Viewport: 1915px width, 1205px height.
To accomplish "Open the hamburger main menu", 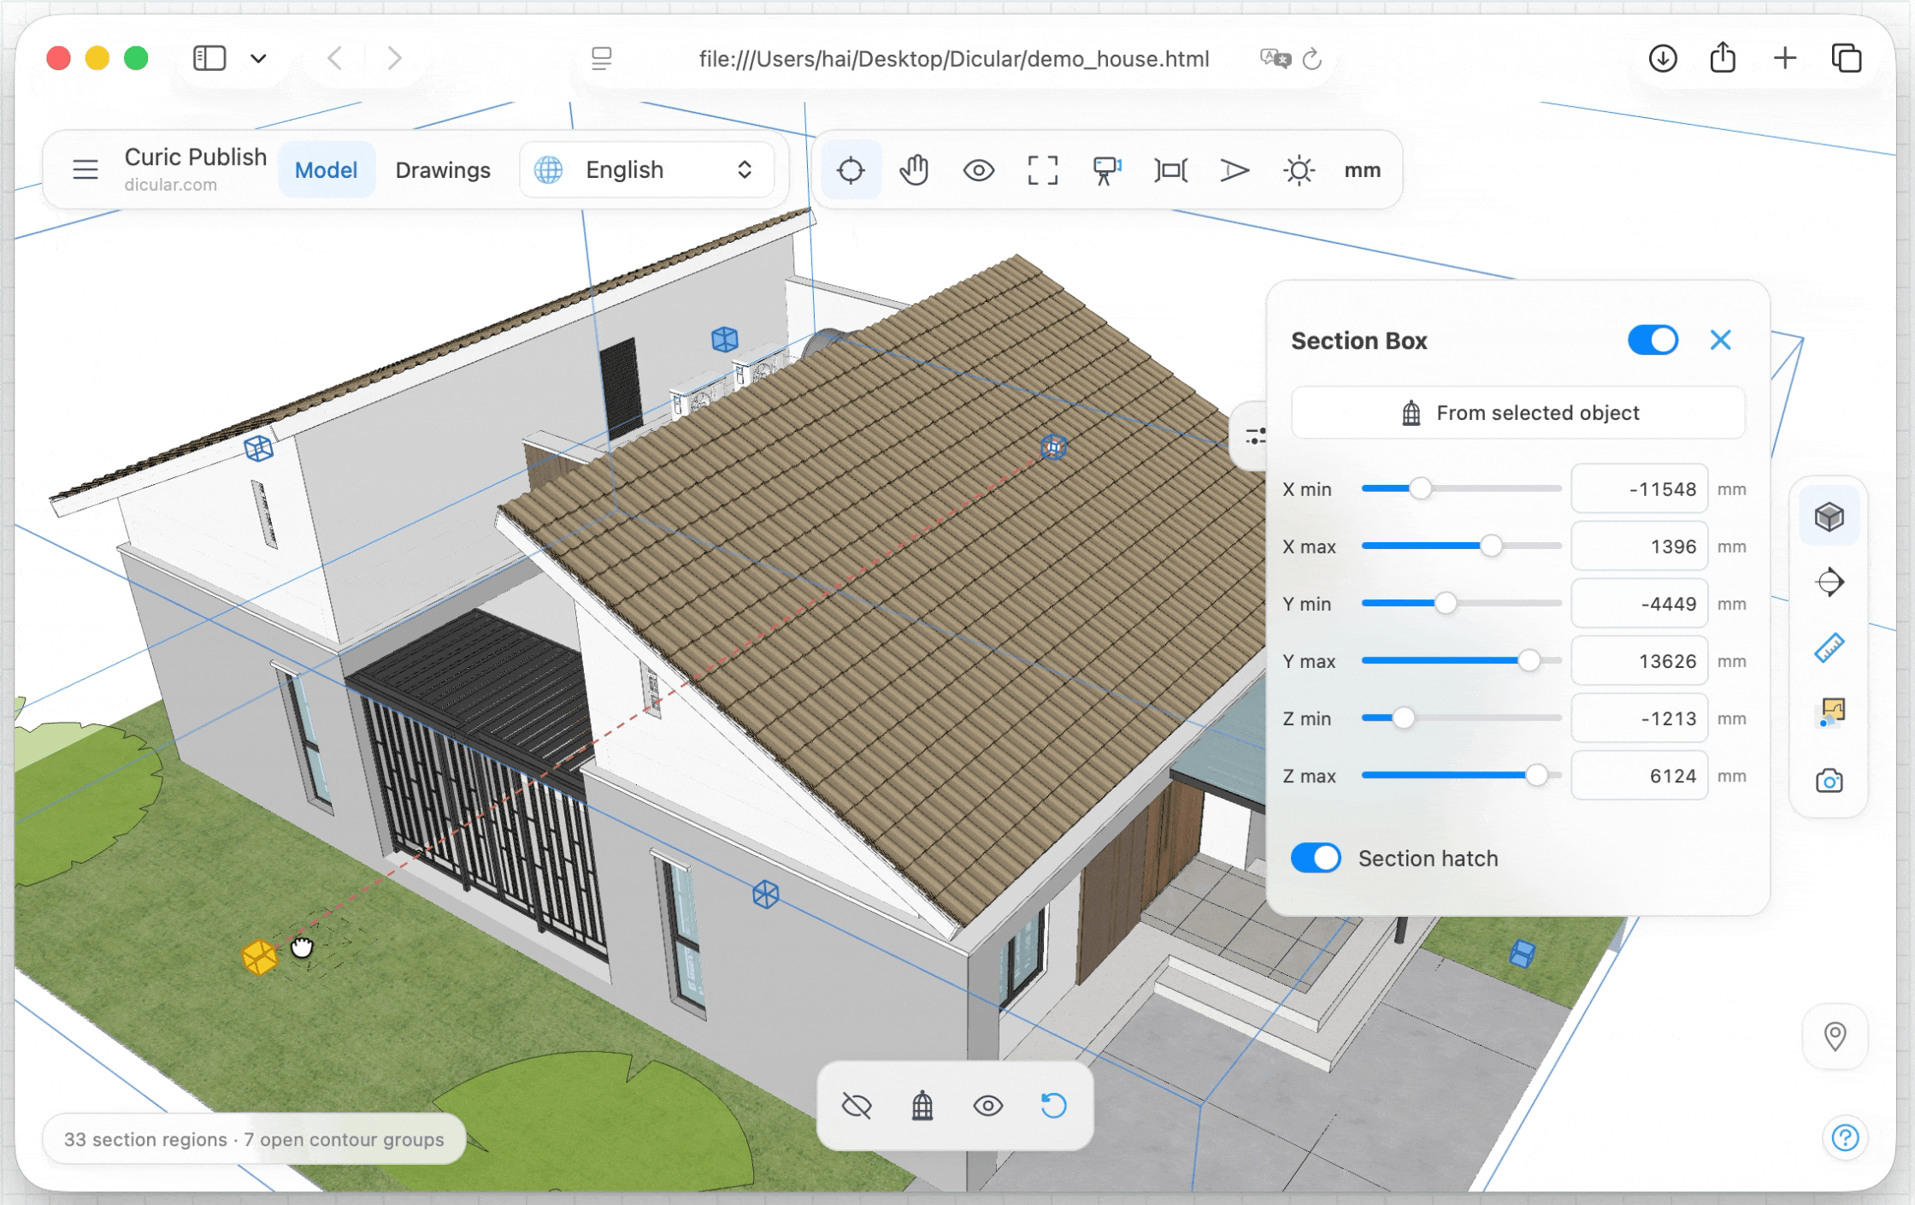I will [x=85, y=169].
